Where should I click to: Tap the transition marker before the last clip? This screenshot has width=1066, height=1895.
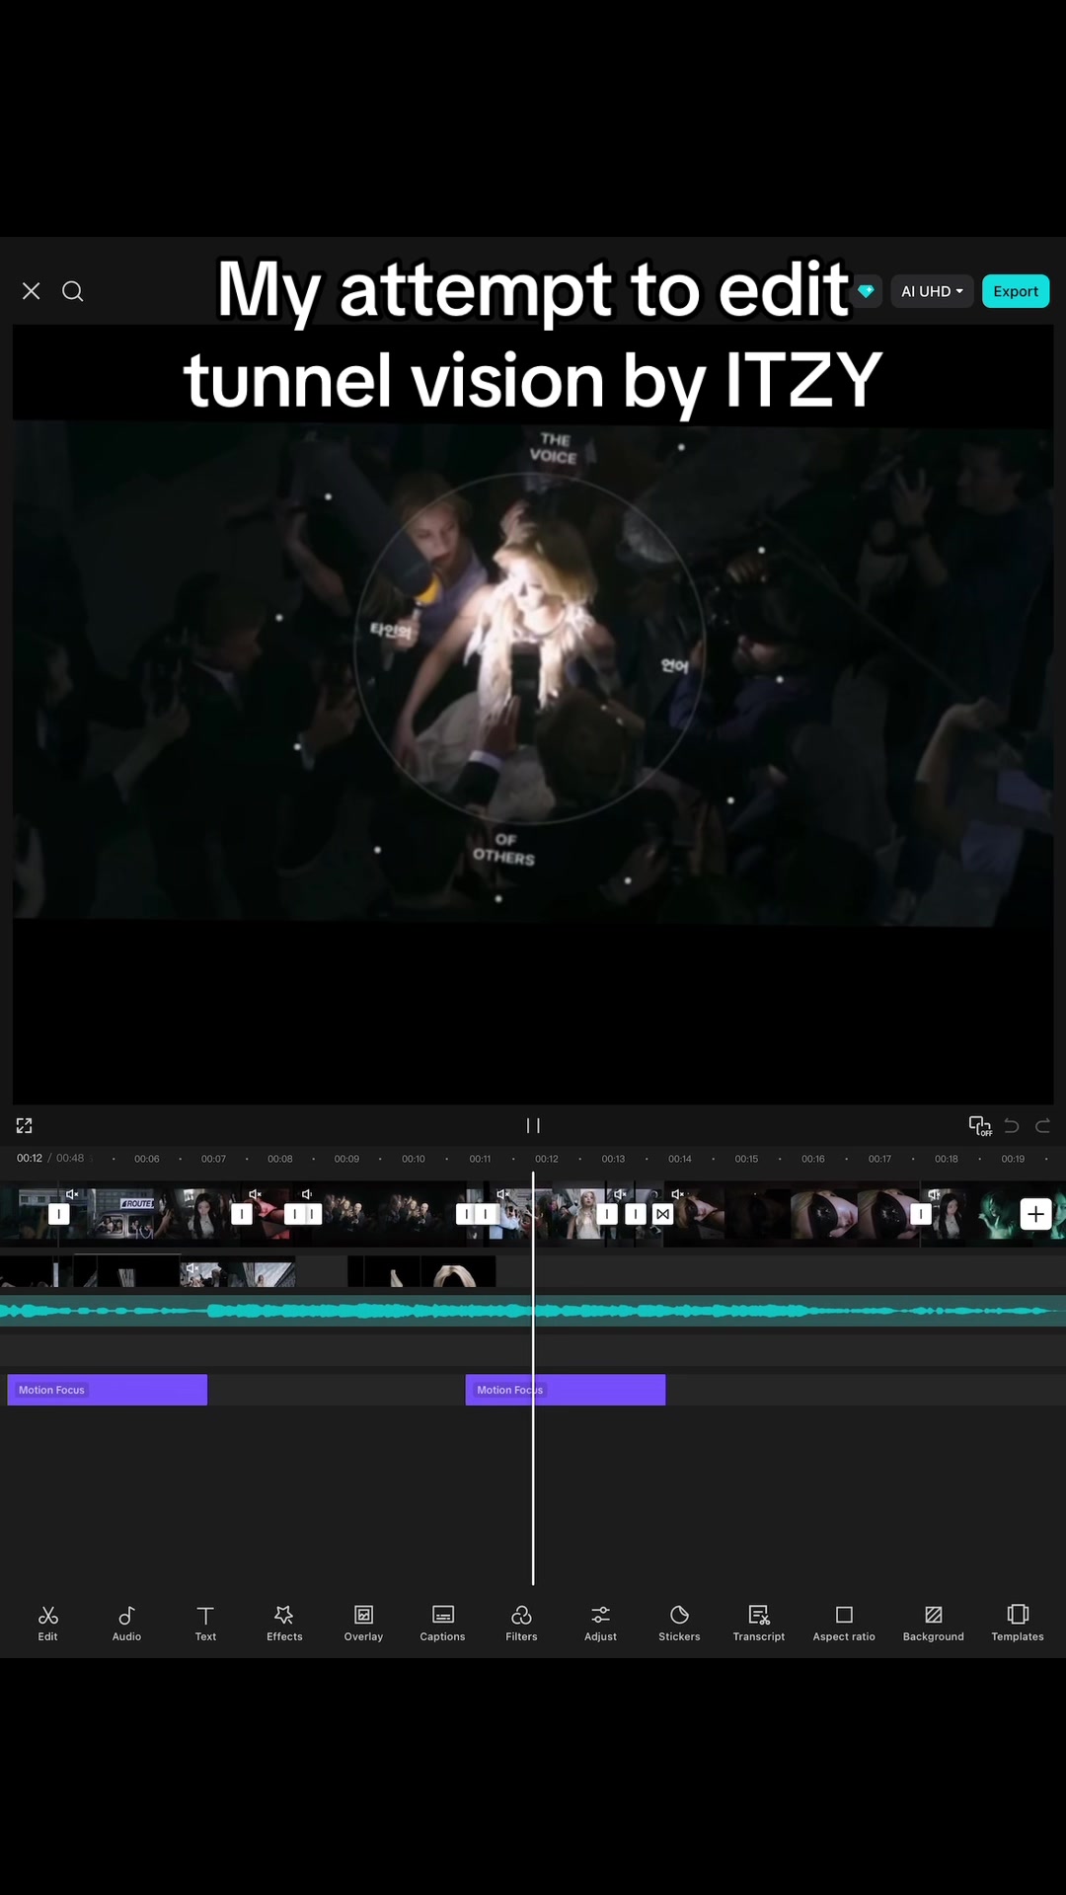pyautogui.click(x=921, y=1214)
